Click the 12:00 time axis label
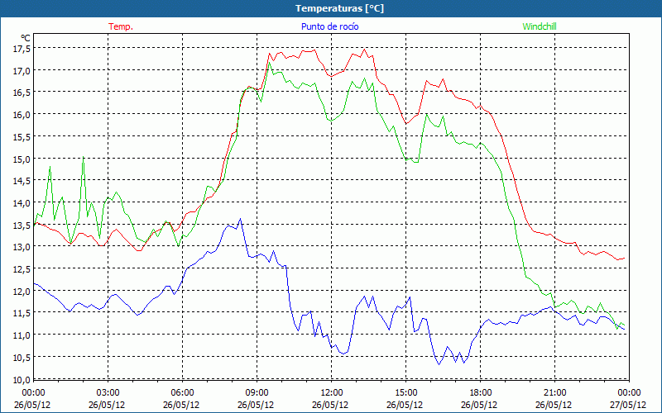 click(x=331, y=392)
